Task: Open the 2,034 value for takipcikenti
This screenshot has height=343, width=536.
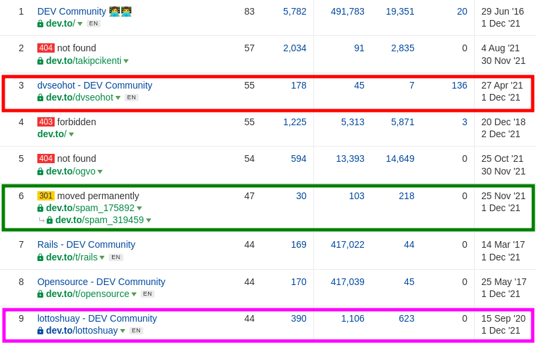Action: [295, 48]
